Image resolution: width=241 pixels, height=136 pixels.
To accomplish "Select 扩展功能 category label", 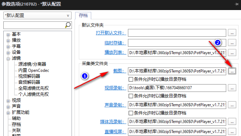I will pyautogui.click(x=21, y=112).
